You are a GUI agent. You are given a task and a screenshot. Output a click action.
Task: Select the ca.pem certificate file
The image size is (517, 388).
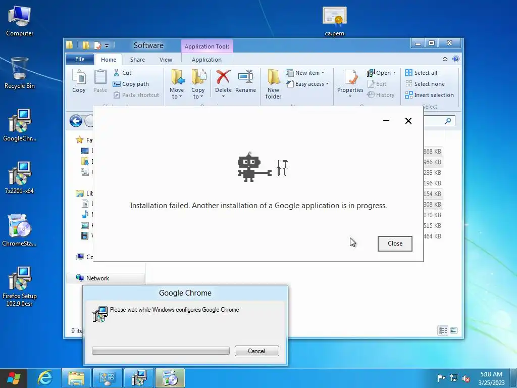[334, 21]
